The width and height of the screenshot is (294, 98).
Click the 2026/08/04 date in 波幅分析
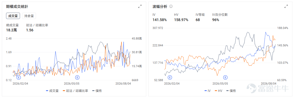269,84
